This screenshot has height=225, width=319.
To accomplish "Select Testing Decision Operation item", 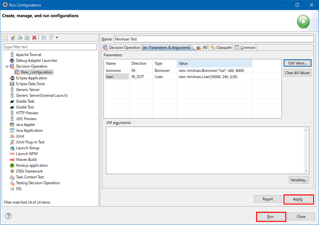I will pyautogui.click(x=38, y=183).
